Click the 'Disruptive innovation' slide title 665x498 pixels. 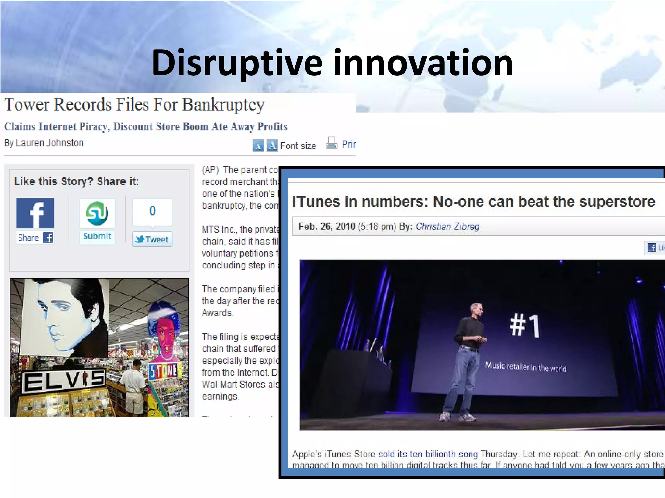pyautogui.click(x=332, y=63)
